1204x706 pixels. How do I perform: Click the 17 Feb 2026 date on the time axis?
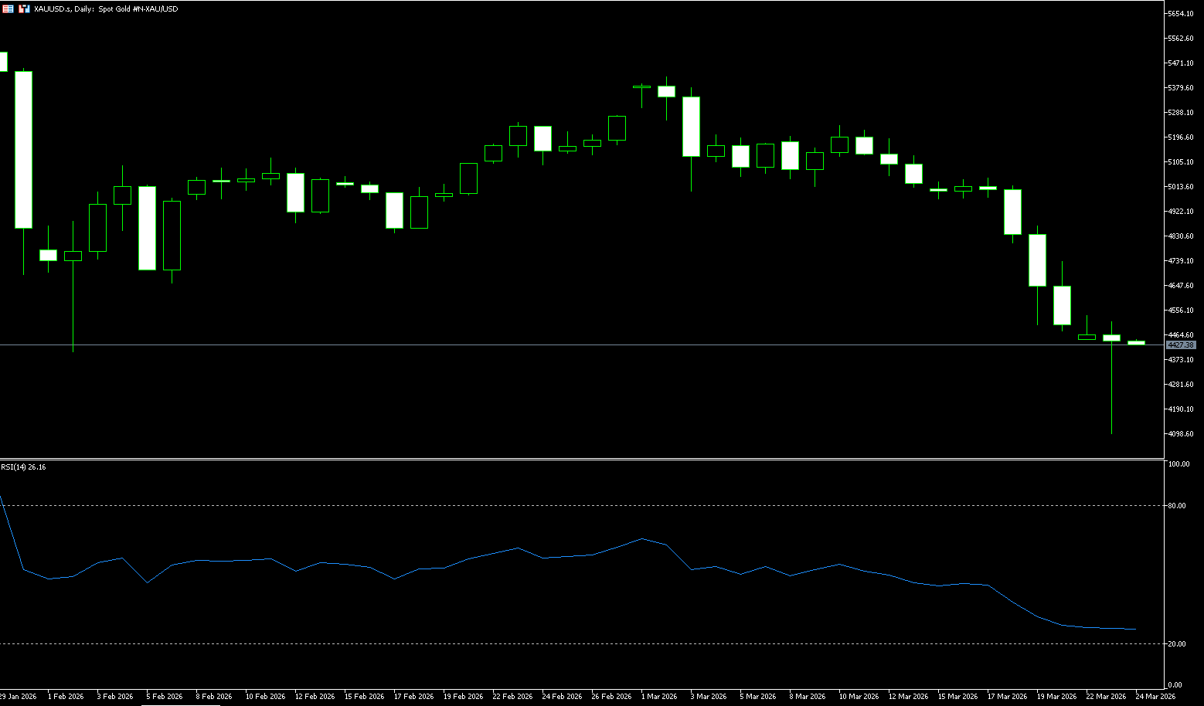click(x=413, y=697)
